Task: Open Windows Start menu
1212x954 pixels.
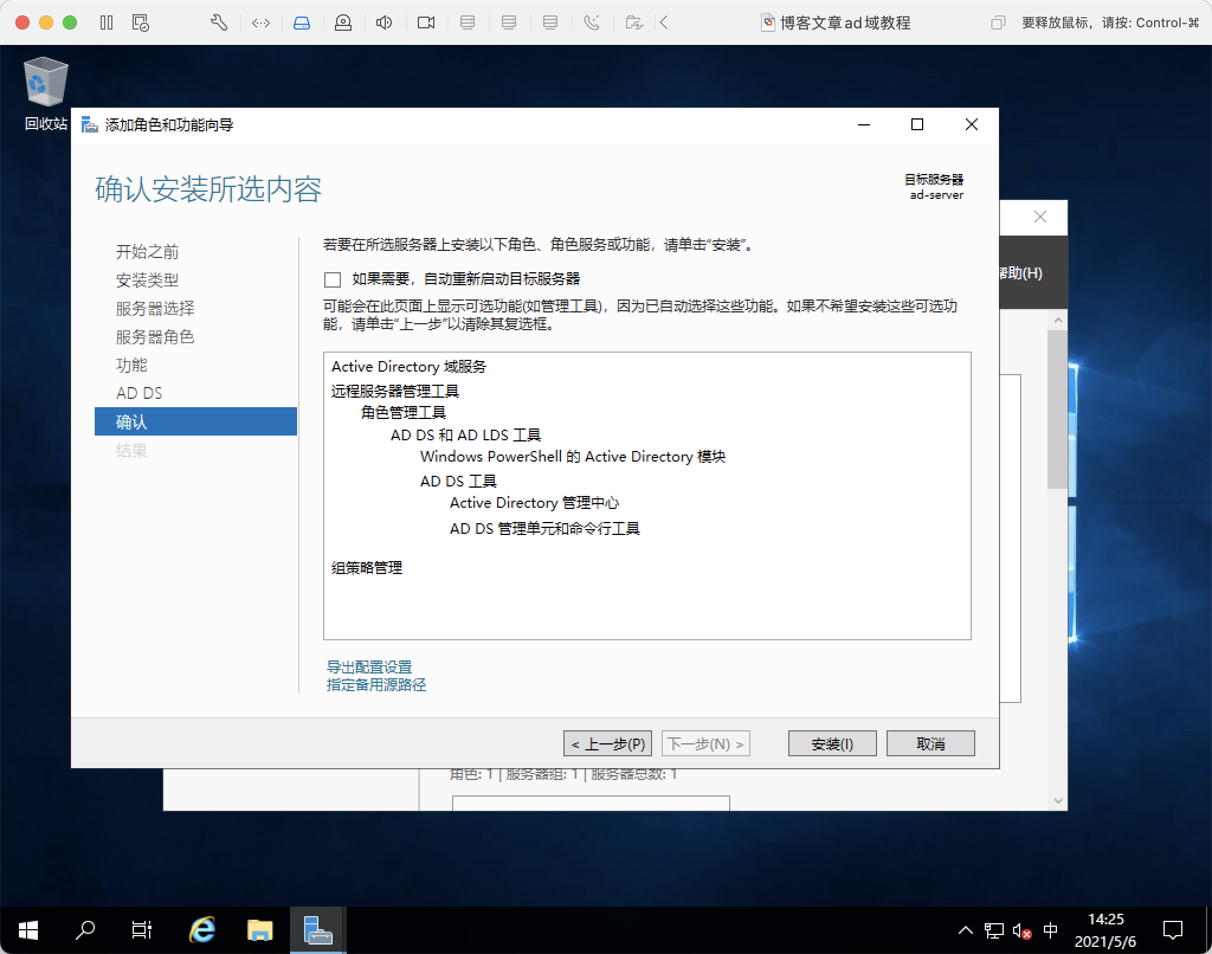Action: (x=28, y=930)
